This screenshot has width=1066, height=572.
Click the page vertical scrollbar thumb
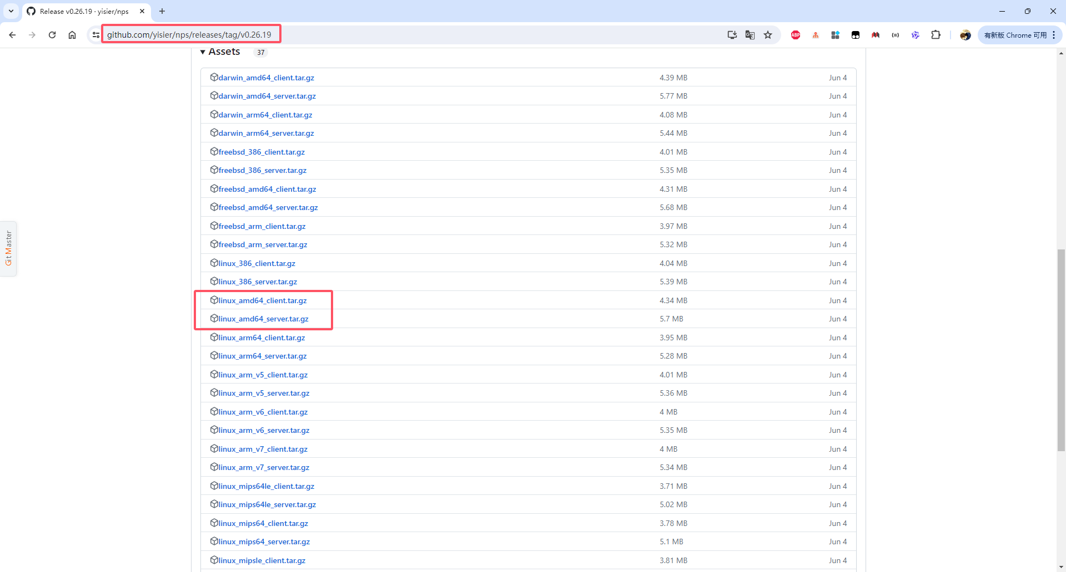1061,349
